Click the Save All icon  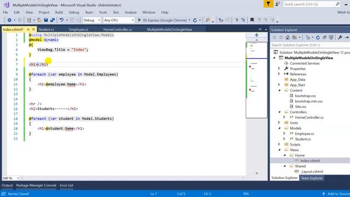[x=52, y=20]
